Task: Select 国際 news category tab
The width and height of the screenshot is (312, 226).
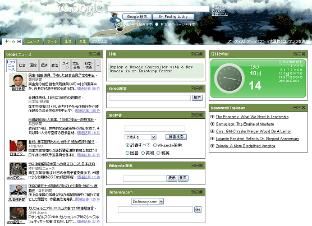Action: 33,65
